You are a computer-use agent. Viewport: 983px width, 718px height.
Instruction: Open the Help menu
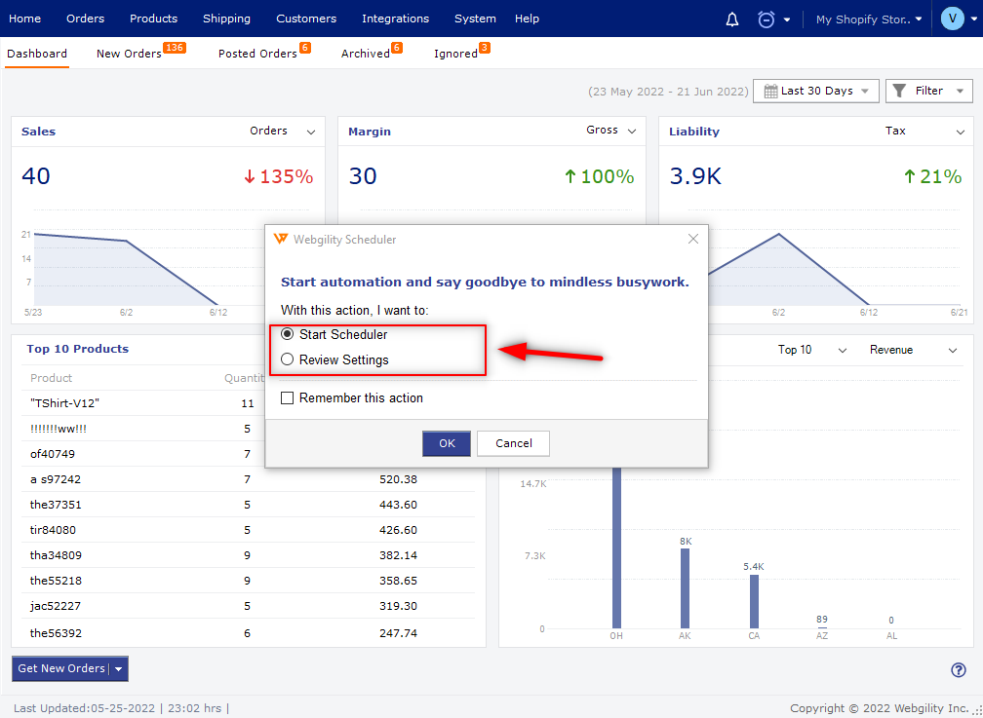(x=527, y=19)
